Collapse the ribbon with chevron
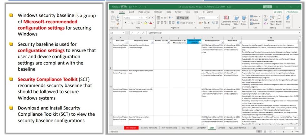306x135 pixels. tap(299, 28)
